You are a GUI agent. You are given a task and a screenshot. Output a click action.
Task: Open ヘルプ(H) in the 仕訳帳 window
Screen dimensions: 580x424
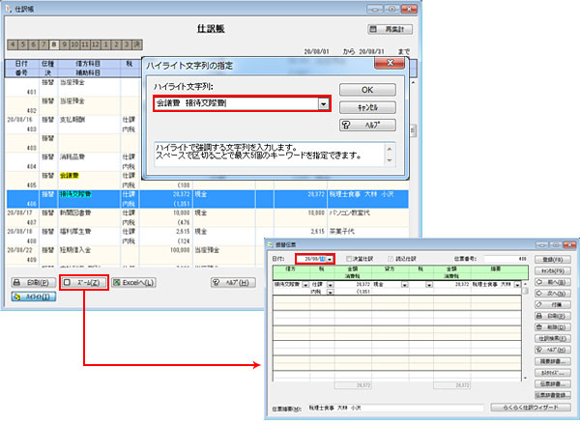click(233, 282)
